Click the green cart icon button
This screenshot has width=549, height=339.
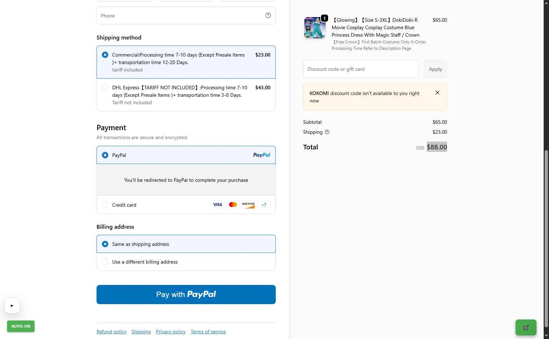click(x=525, y=328)
